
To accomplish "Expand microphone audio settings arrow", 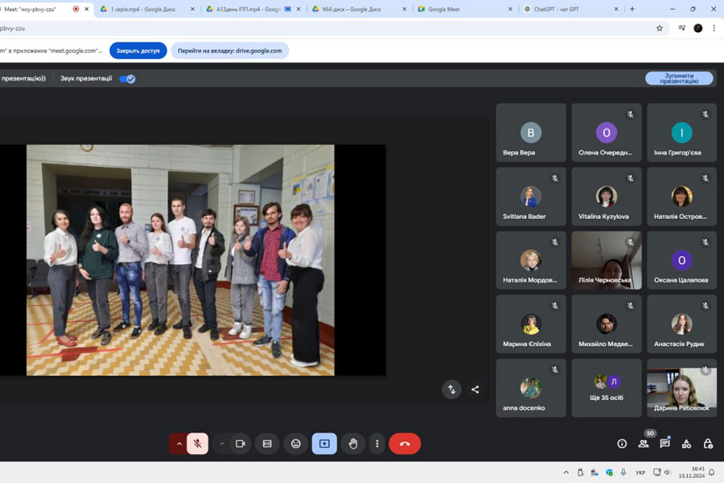I will (x=178, y=444).
